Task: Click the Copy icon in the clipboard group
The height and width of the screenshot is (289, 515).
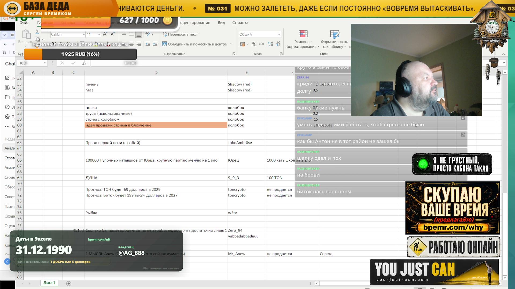Action: click(x=37, y=39)
